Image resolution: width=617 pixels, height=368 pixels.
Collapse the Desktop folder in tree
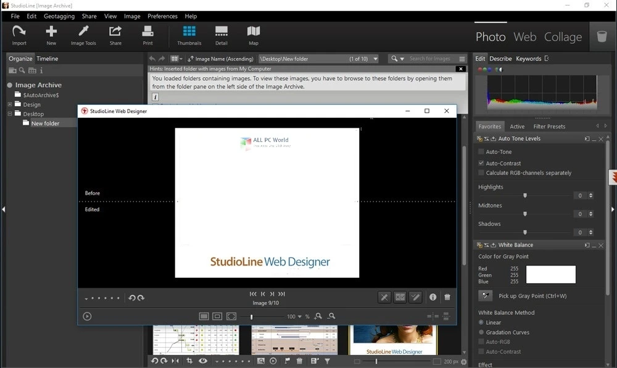click(x=10, y=114)
